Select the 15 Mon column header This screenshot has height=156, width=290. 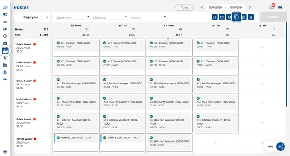point(76,25)
